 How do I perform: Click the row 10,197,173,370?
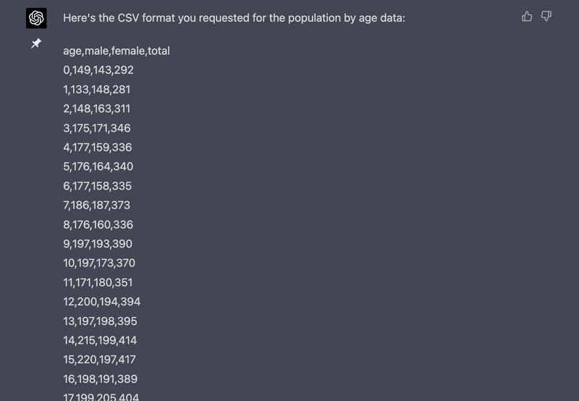point(99,263)
